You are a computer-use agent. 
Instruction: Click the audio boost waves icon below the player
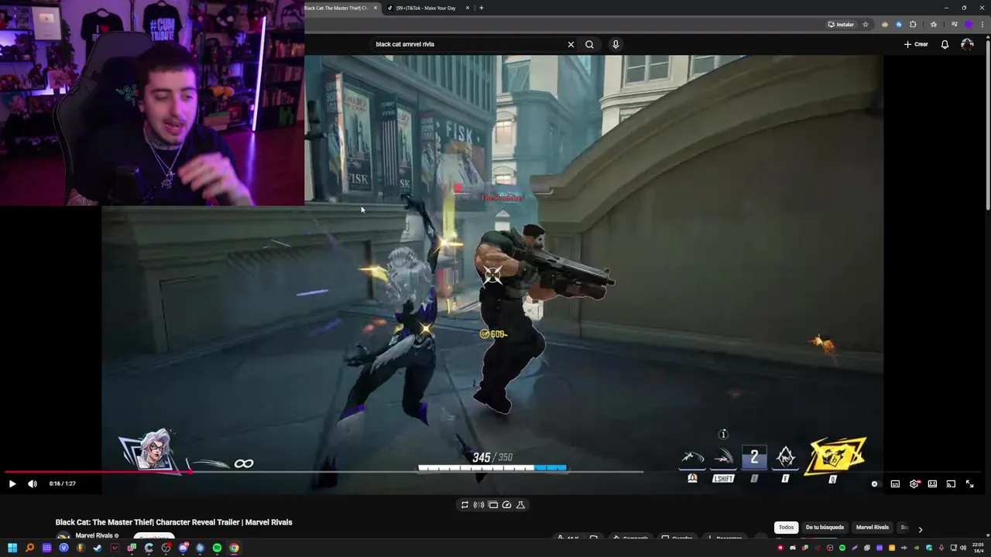coord(478,504)
